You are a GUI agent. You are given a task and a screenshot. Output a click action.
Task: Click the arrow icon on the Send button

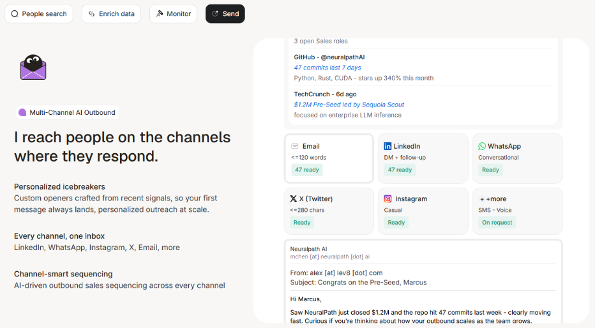point(215,13)
